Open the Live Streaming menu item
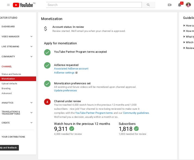Viewport: 194px width, 160px height. [x=10, y=46]
